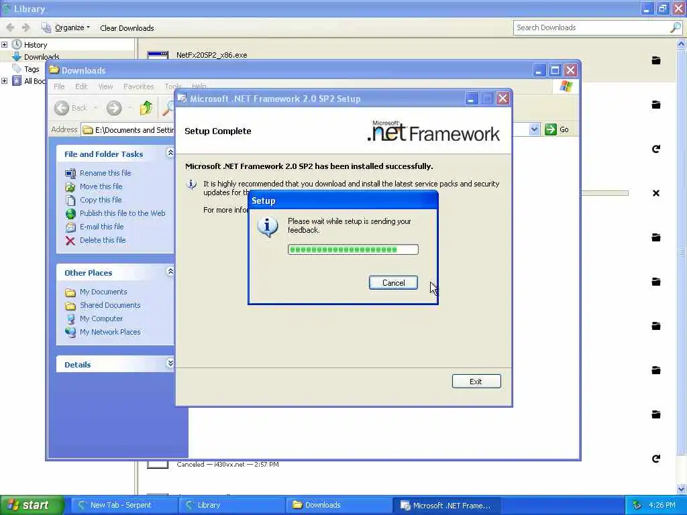The width and height of the screenshot is (687, 515).
Task: Open File menu in Downloads window
Action: point(59,87)
